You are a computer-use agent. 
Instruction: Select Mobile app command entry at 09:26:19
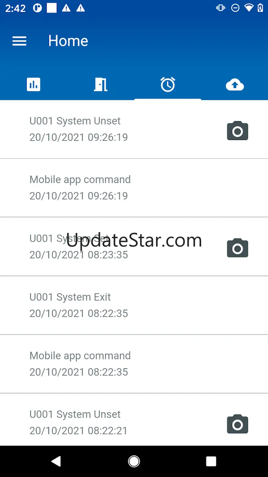(x=134, y=188)
